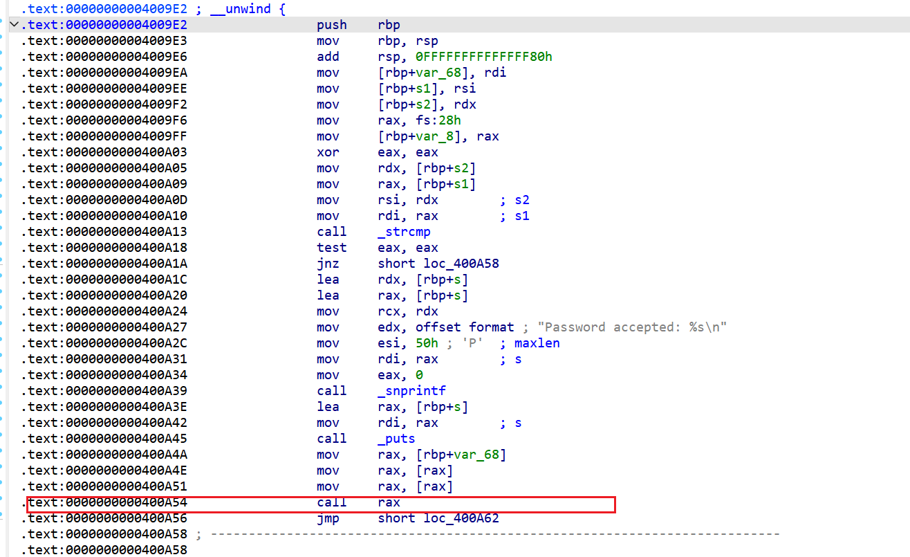The image size is (910, 557).
Task: Click var_8 in the stack canary store
Action: point(433,136)
